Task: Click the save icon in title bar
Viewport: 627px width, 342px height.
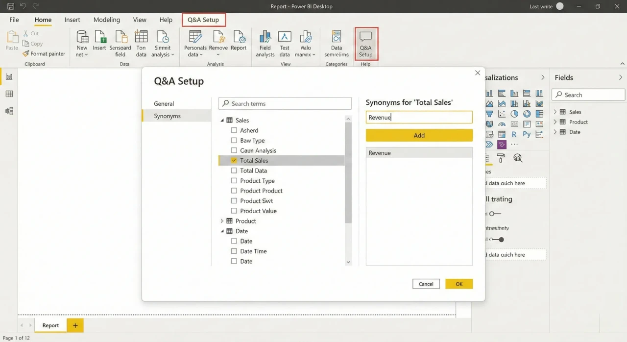Action: pos(10,6)
